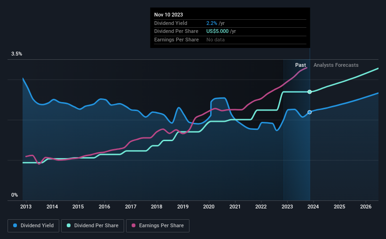Select the blue dividend yield marker at Nov 2023
Viewport: 386px width, 239px height.
click(310, 112)
